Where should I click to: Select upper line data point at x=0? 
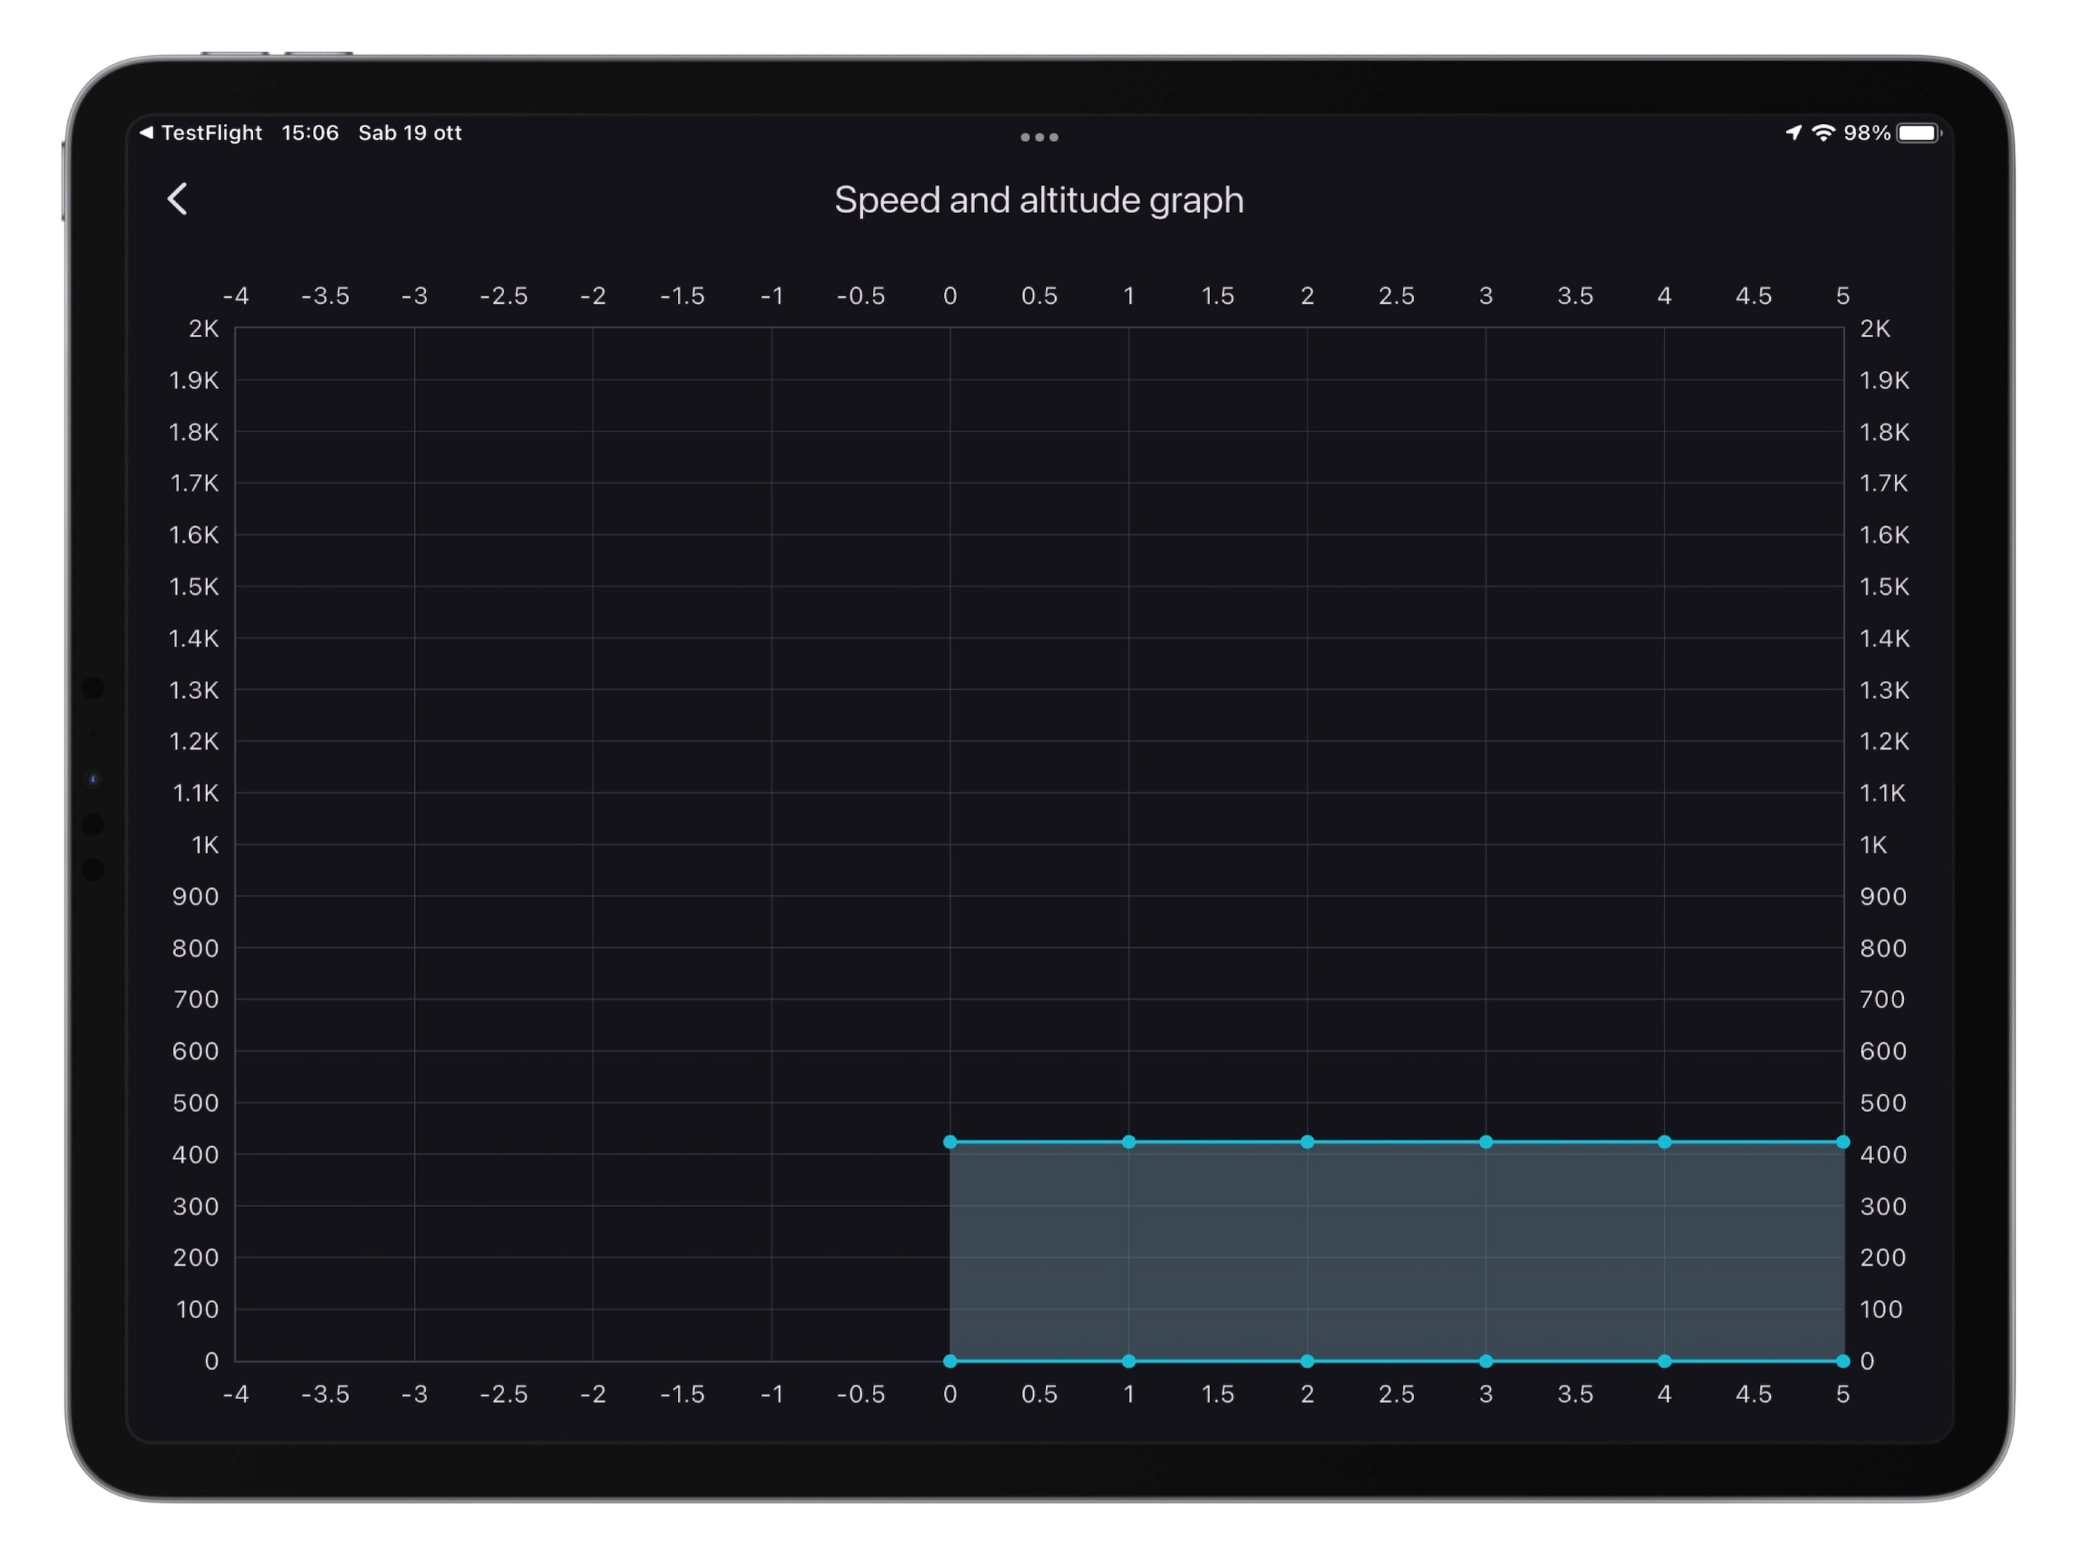(x=950, y=1141)
